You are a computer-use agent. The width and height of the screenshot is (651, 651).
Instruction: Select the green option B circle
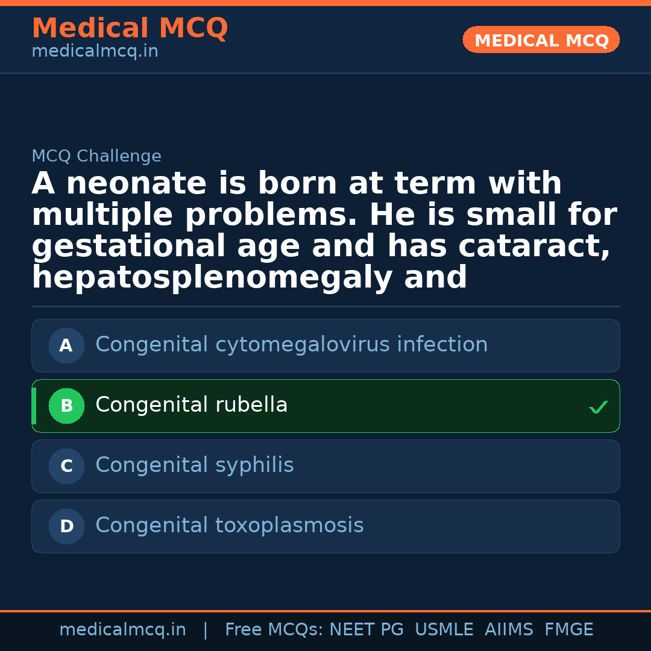coord(66,406)
